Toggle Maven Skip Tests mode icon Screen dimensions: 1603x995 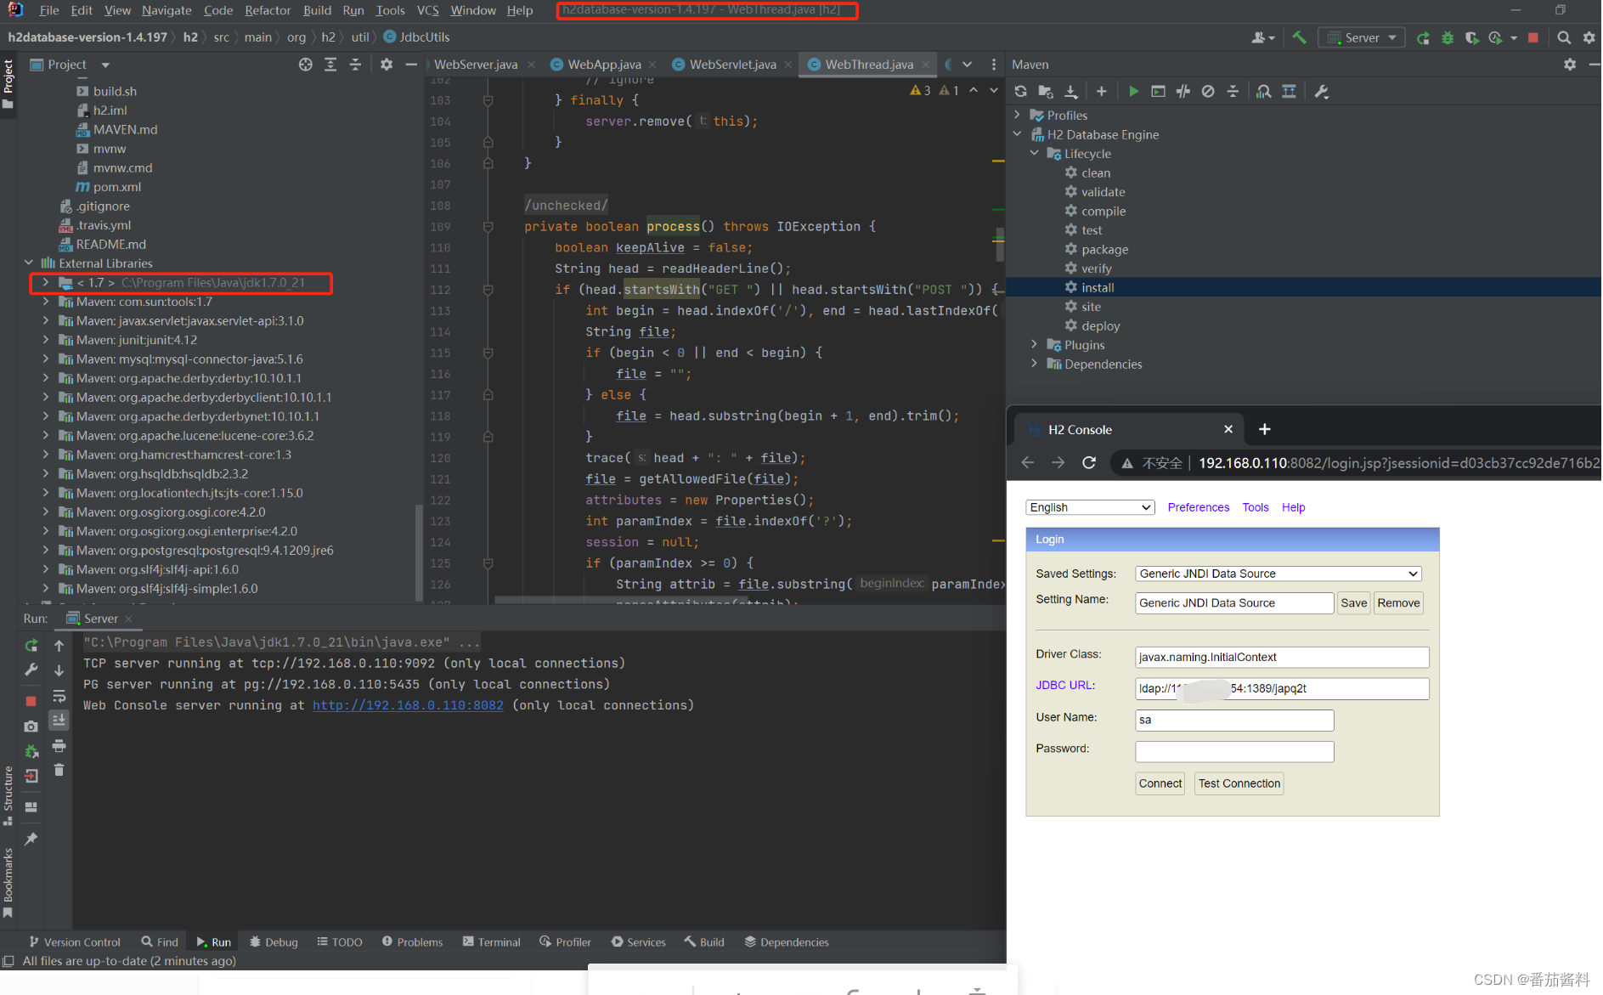pos(1208,92)
